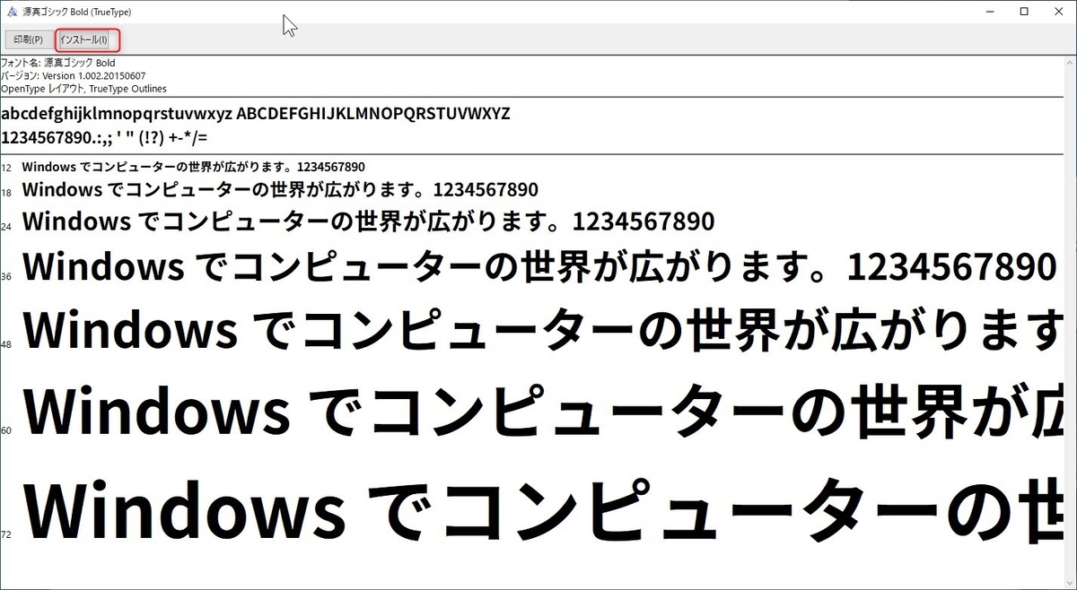Close the 源真ゴシック Bold font viewer
Viewport: 1077px width, 590px height.
point(1059,12)
